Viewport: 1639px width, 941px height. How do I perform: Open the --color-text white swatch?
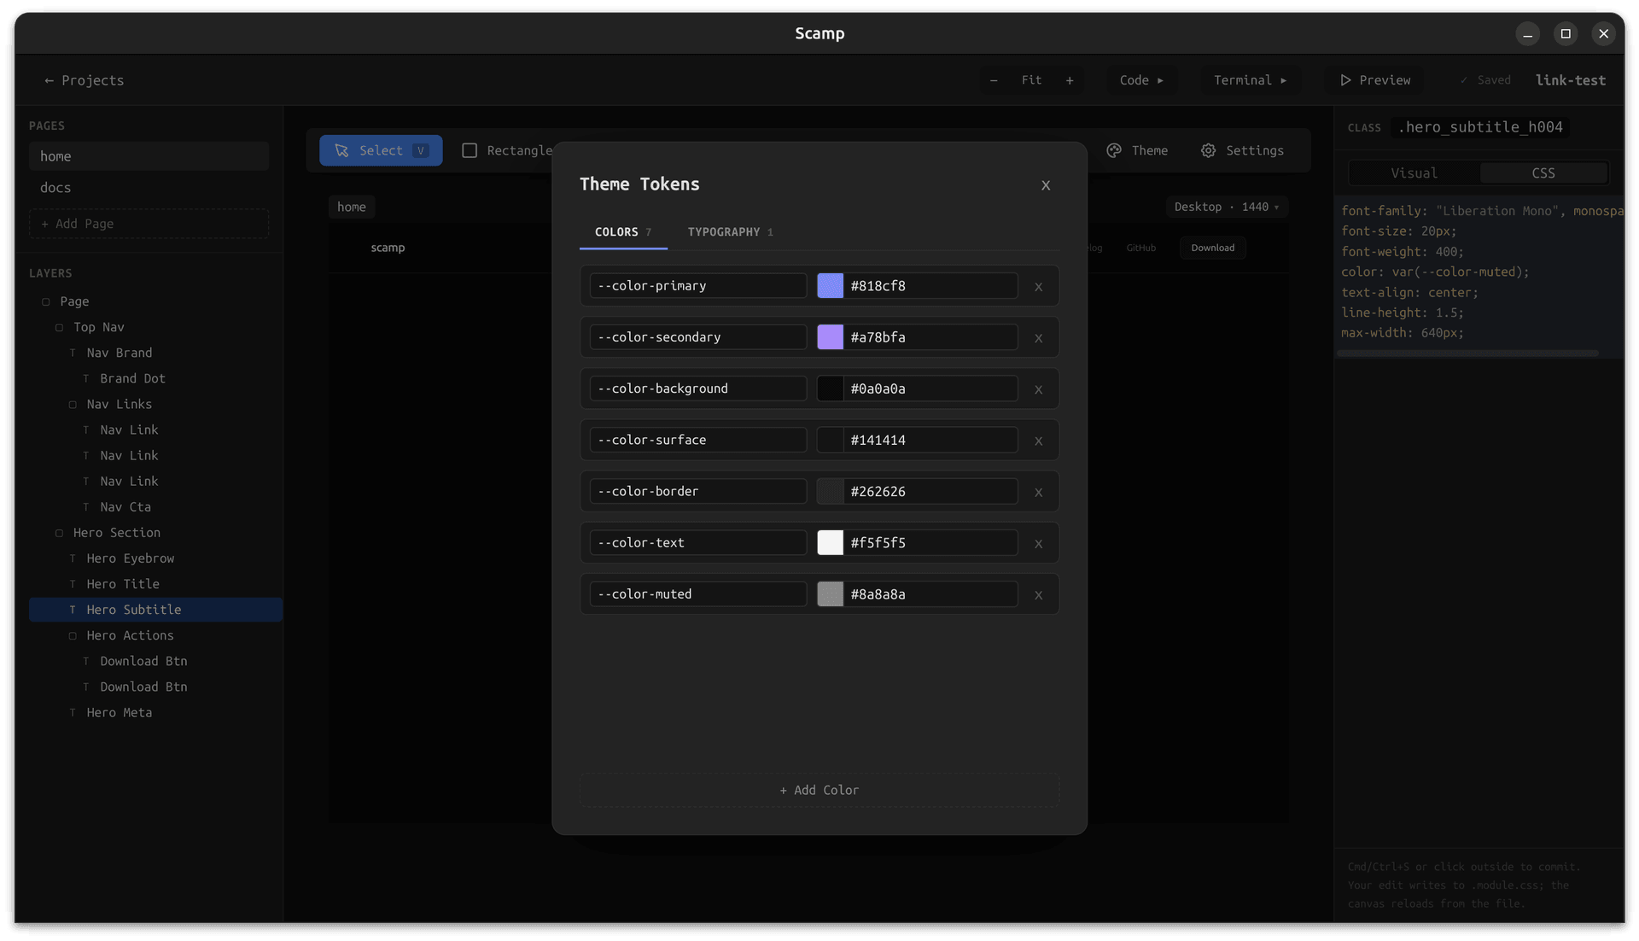(830, 542)
